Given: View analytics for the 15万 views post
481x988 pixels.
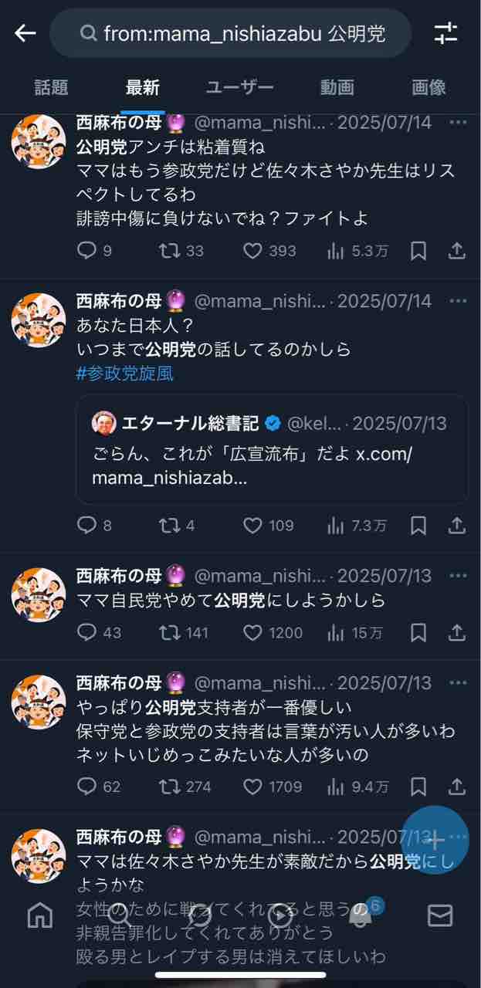Looking at the screenshot, I should tap(336, 633).
